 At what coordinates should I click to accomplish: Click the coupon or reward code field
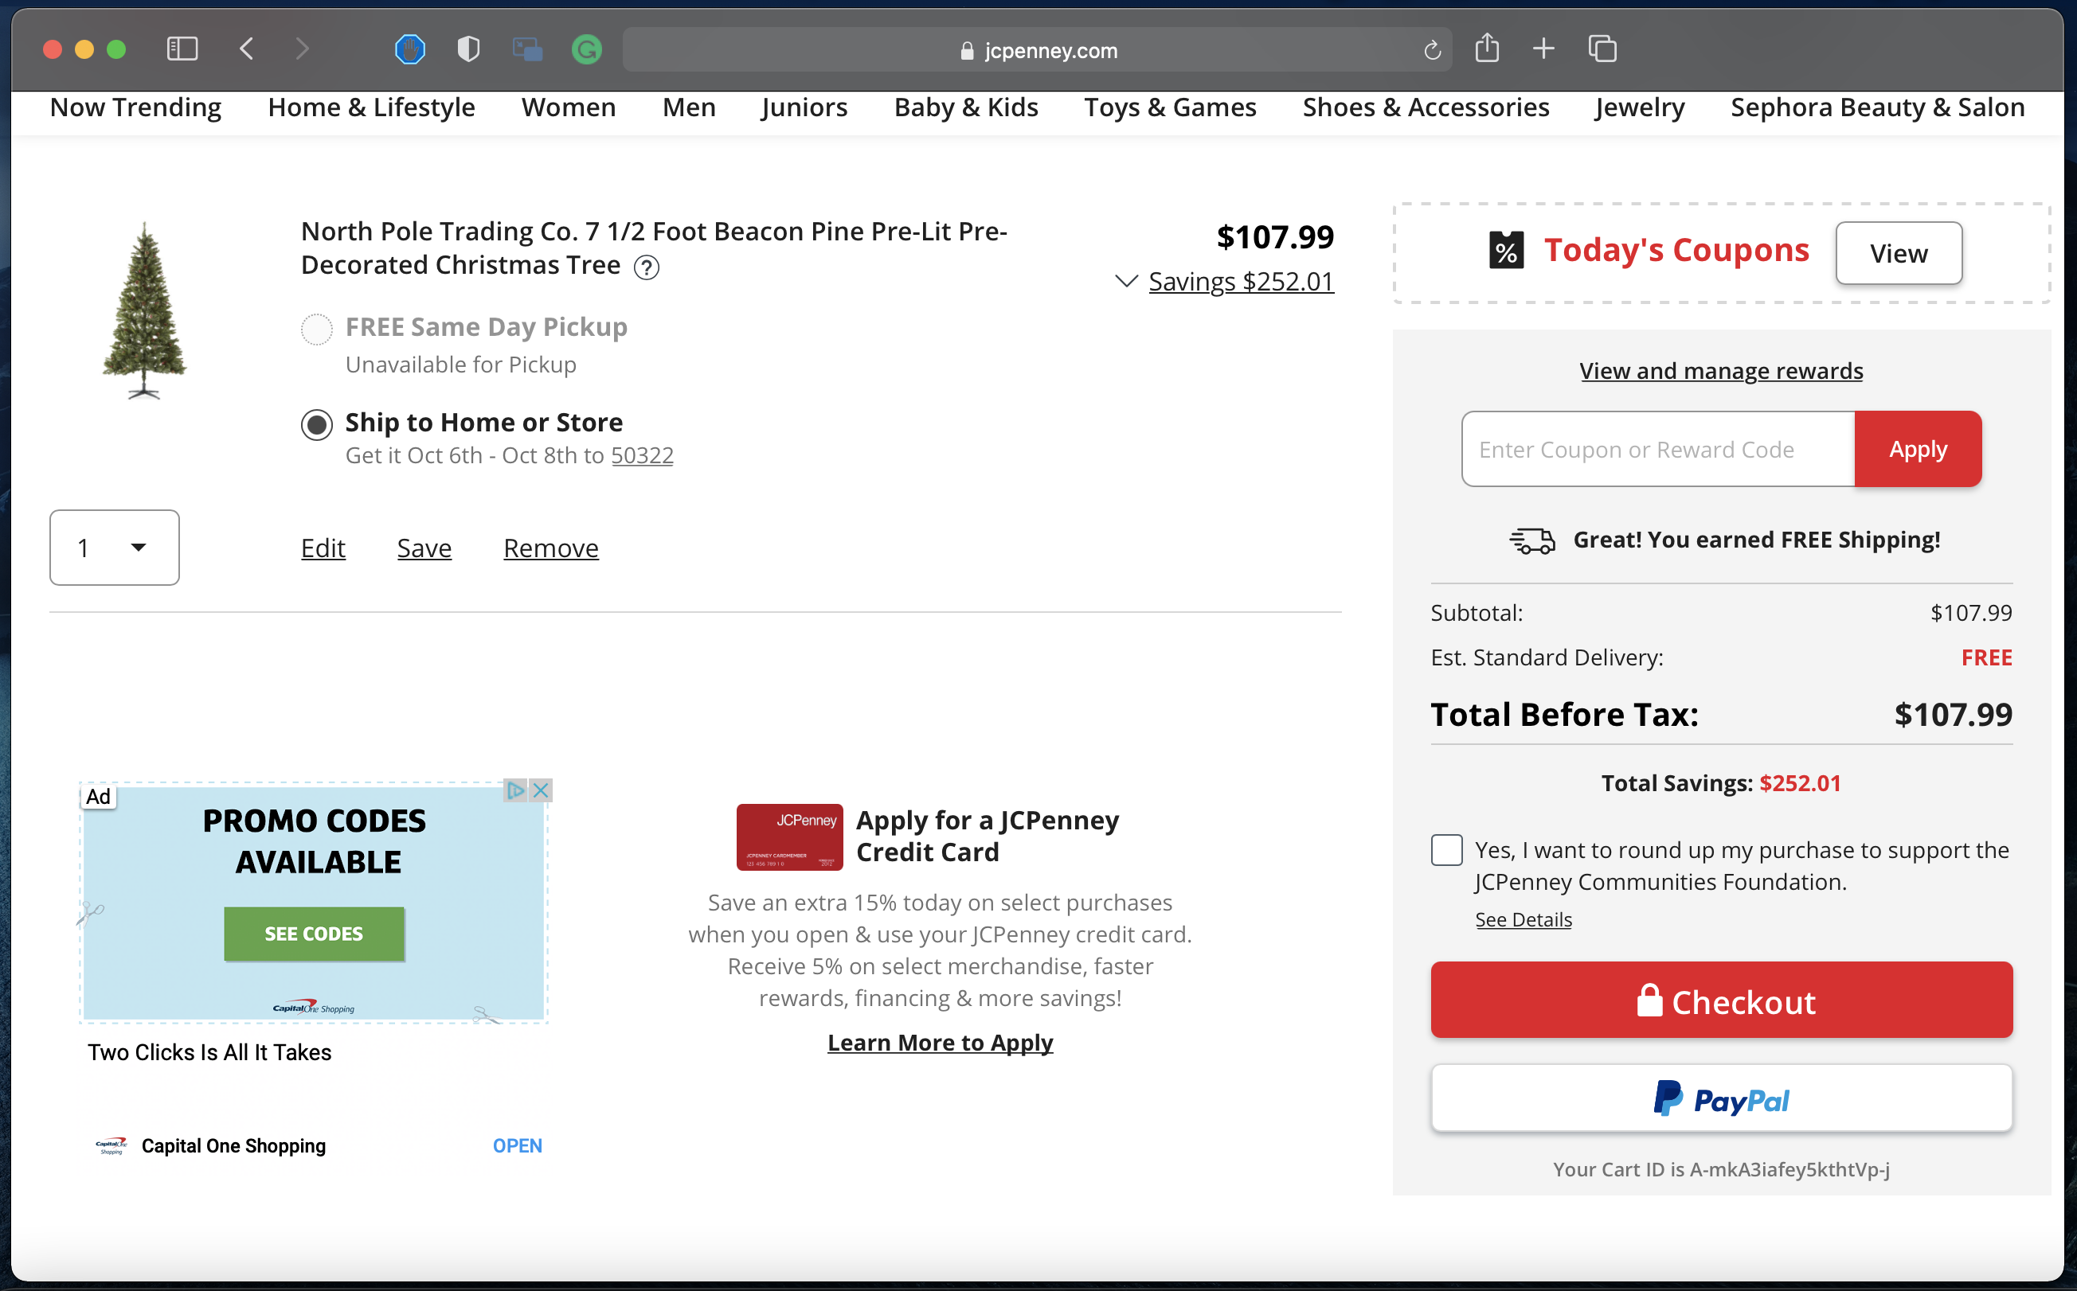1658,449
